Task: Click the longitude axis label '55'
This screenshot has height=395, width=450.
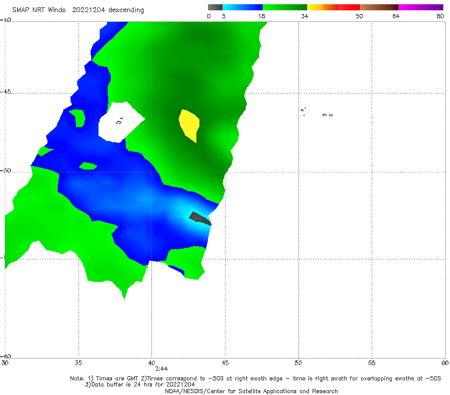Action: point(372,363)
